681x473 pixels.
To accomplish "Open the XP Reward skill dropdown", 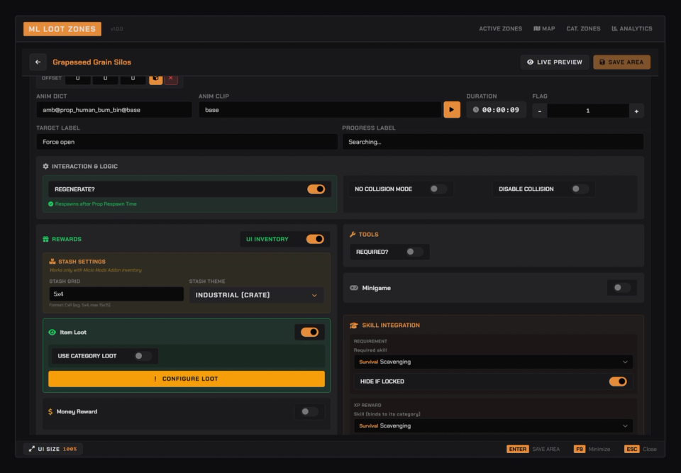I will tap(493, 425).
